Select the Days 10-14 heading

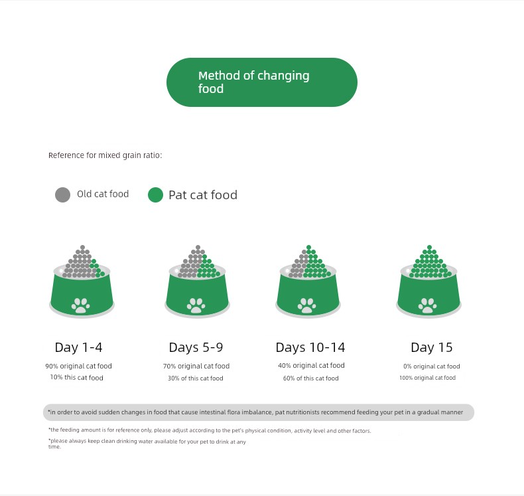click(310, 347)
